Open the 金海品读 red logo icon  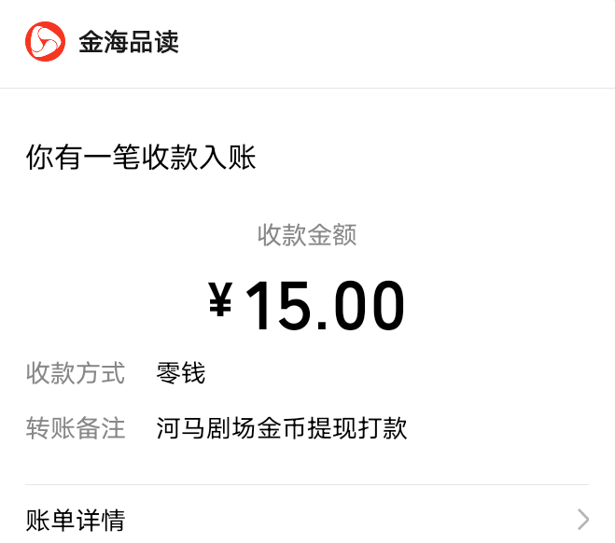pos(45,42)
